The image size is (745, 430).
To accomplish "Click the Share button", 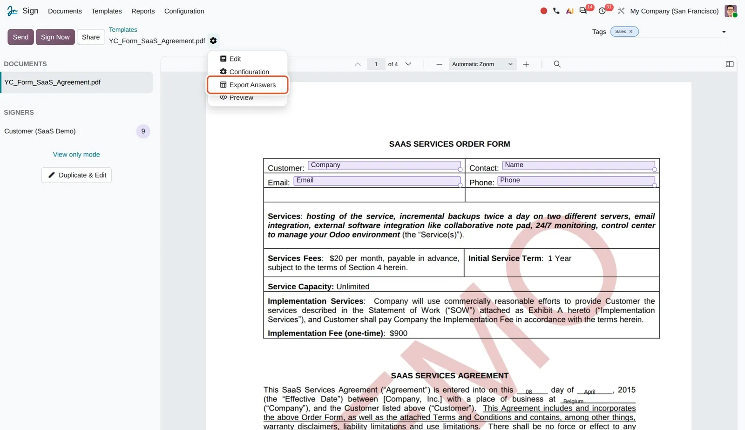I will pos(91,37).
